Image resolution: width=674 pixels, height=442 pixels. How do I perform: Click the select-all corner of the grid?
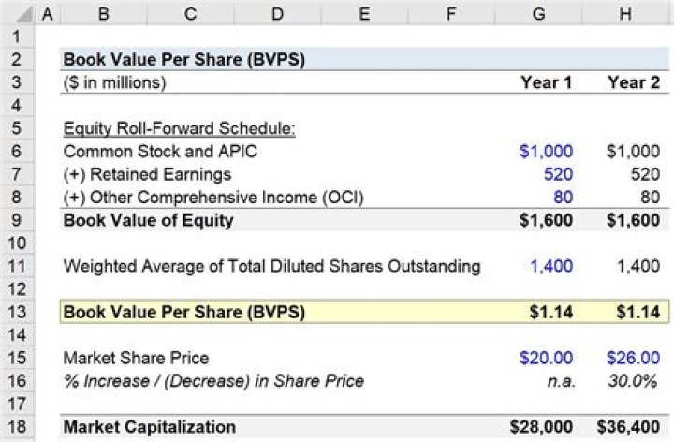click(16, 13)
